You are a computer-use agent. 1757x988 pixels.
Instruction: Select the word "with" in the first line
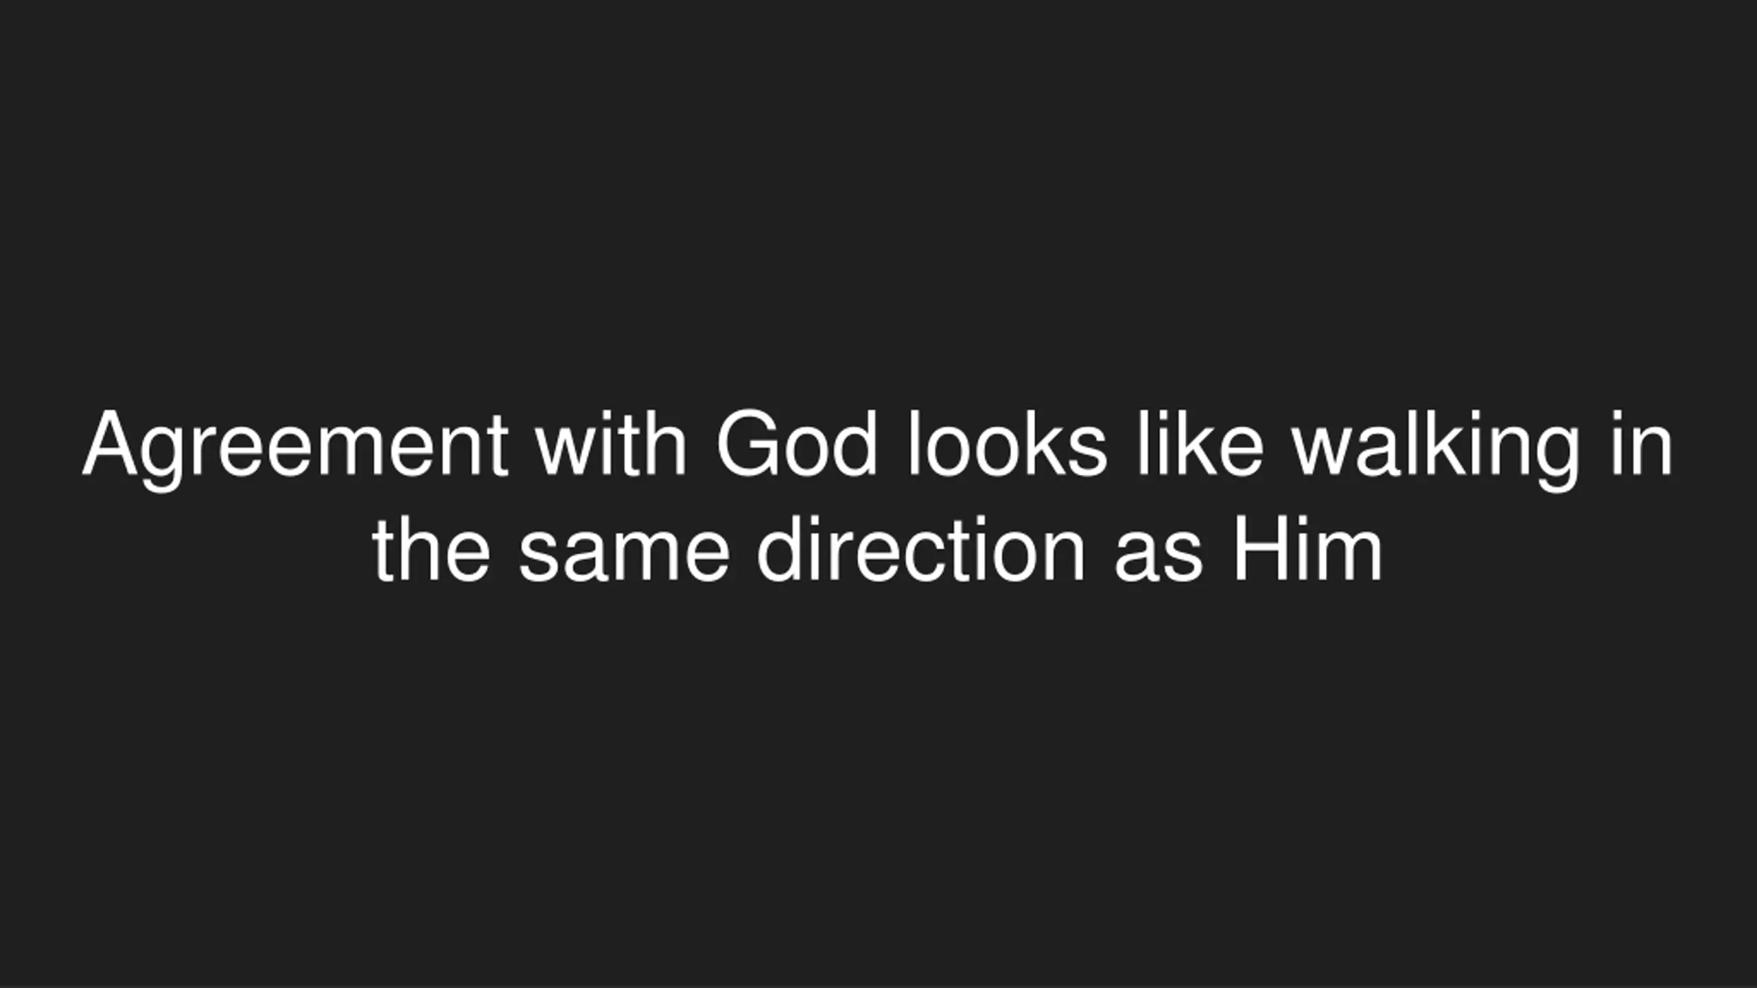point(611,443)
